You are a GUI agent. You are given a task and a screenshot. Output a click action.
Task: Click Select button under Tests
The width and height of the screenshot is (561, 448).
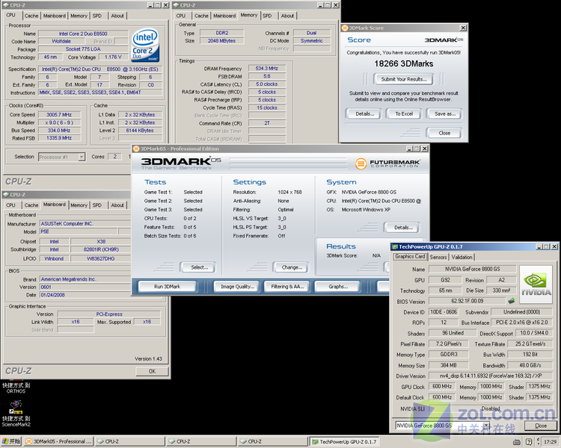[199, 267]
